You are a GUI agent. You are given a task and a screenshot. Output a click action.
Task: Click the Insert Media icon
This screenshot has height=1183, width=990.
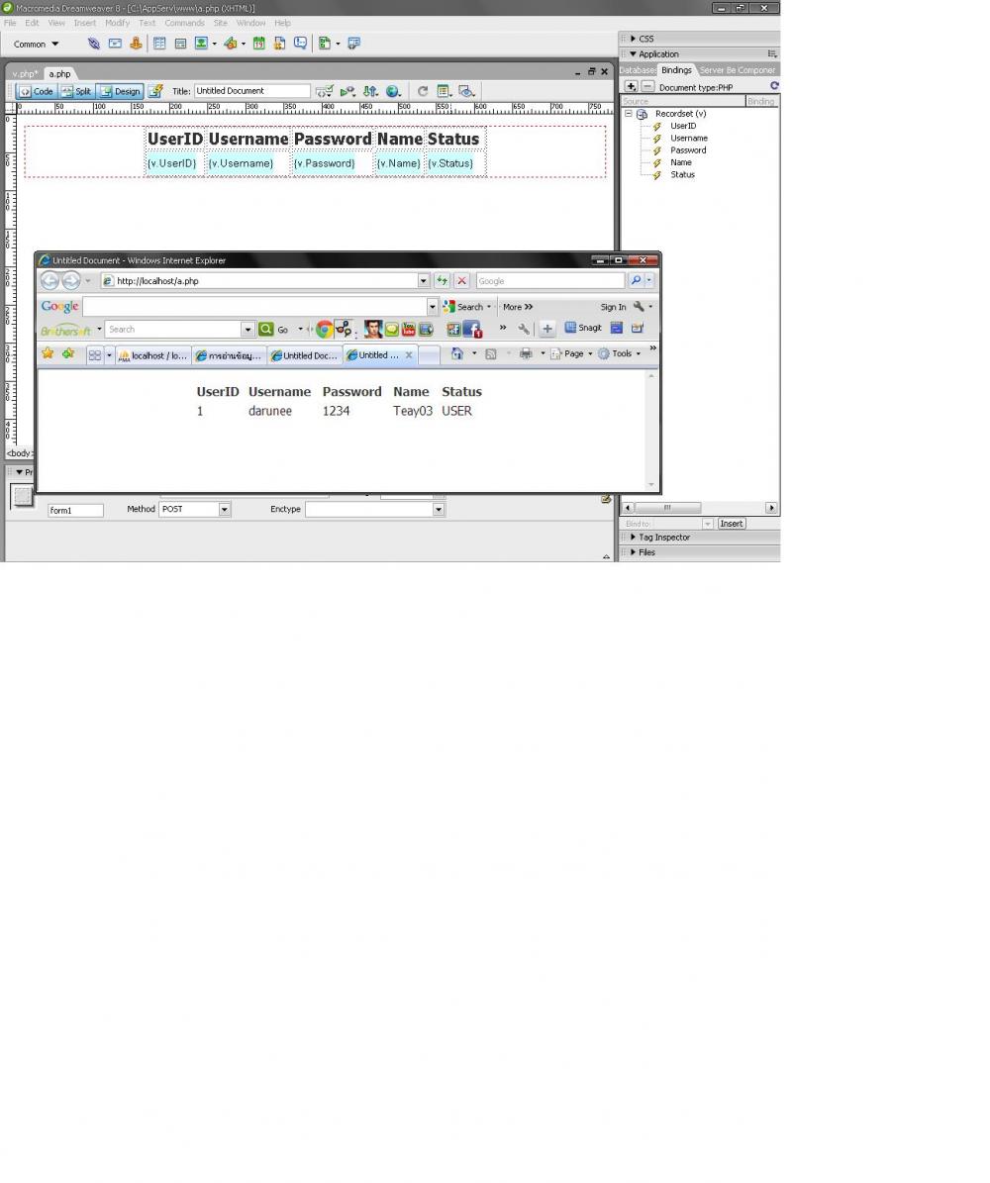[231, 44]
